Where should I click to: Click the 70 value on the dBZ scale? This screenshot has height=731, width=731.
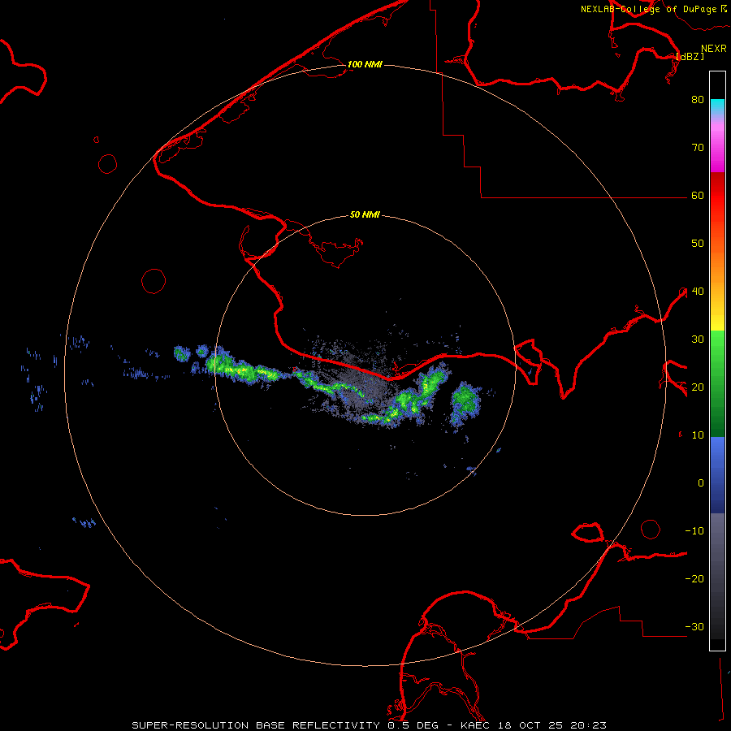698,148
